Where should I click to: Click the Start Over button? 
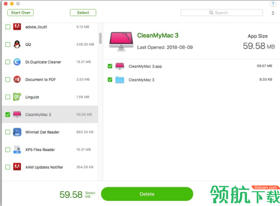[x=21, y=13]
